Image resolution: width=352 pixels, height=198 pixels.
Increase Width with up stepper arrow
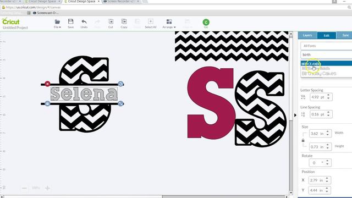[x=328, y=132]
